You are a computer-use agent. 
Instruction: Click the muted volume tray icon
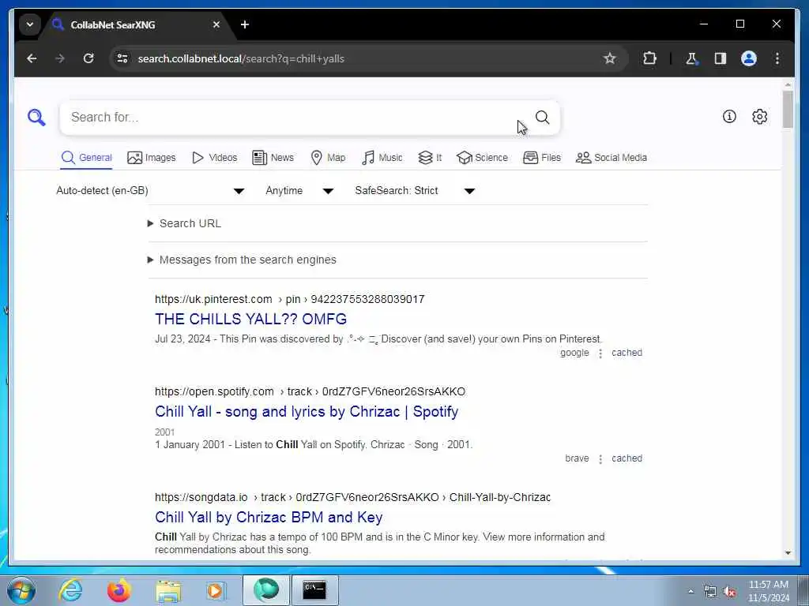[729, 592]
